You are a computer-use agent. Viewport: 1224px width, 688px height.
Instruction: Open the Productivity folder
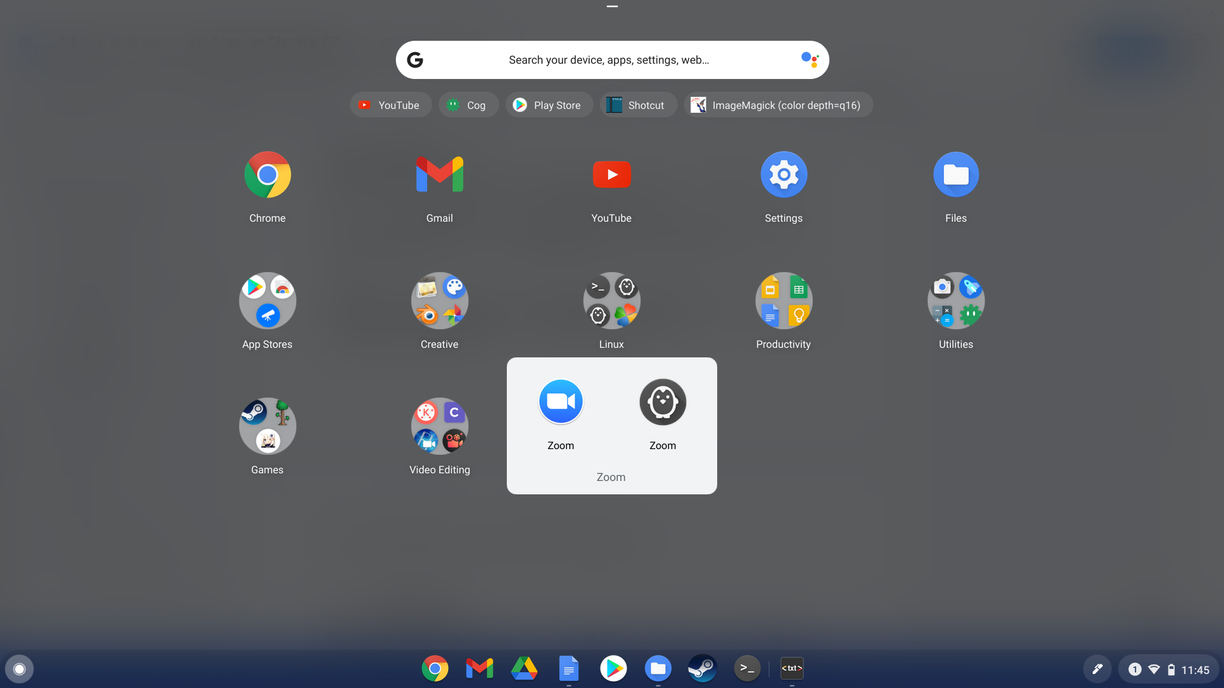[784, 301]
